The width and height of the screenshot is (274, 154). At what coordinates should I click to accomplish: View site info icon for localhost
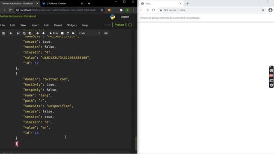click(x=18, y=10)
